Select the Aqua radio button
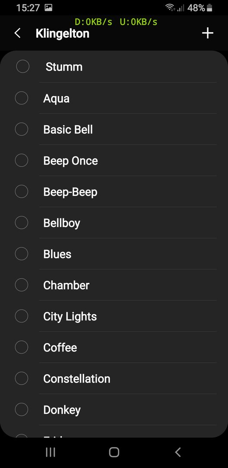 [22, 98]
